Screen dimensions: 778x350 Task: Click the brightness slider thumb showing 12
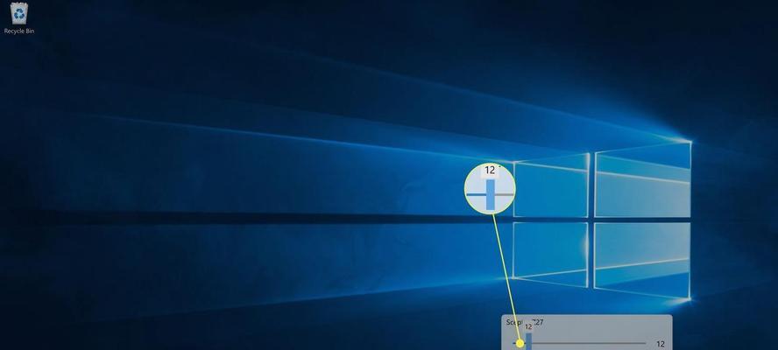pos(529,341)
